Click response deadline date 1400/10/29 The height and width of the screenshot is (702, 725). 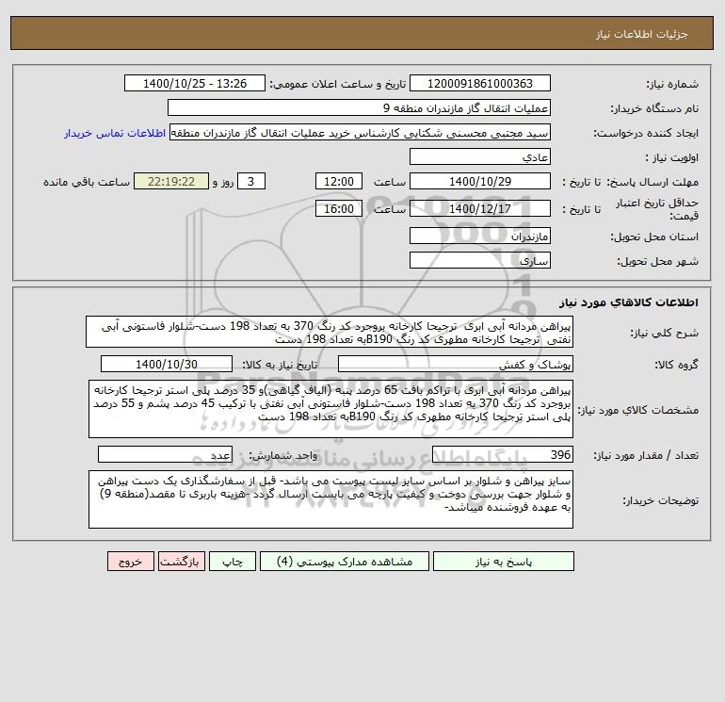480,182
